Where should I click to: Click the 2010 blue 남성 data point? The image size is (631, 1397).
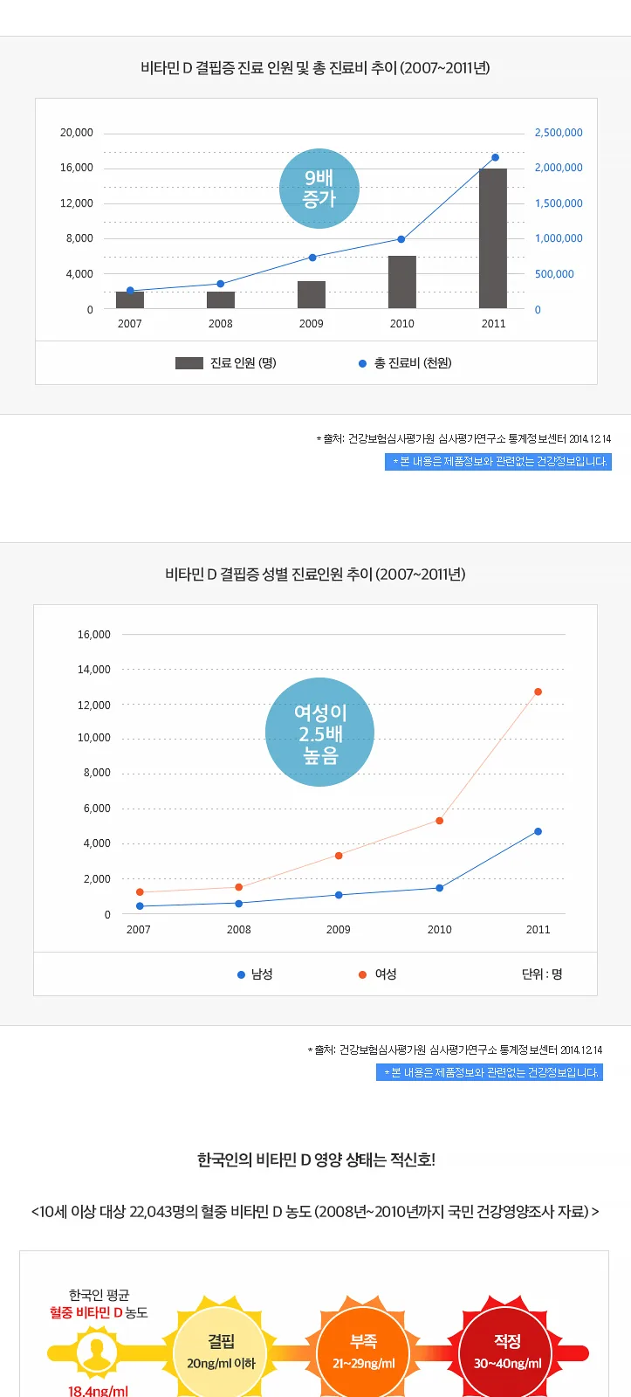pyautogui.click(x=439, y=888)
